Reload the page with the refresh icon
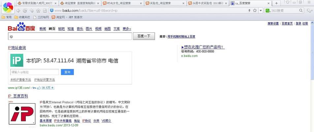The image size is (314, 132). [25, 11]
